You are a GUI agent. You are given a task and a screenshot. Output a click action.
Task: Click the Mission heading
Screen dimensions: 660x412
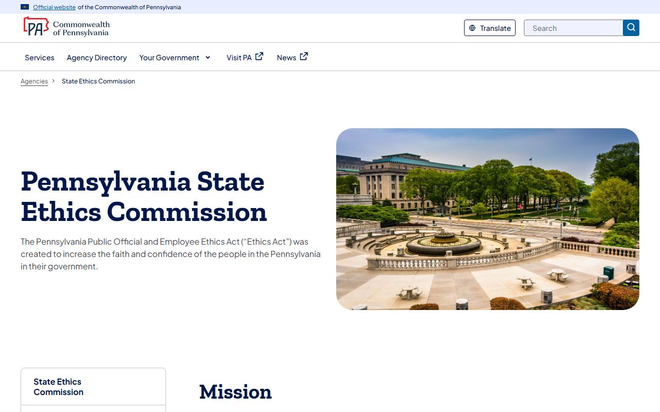click(236, 392)
